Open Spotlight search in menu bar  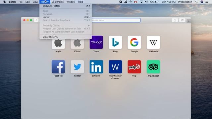[196, 2]
